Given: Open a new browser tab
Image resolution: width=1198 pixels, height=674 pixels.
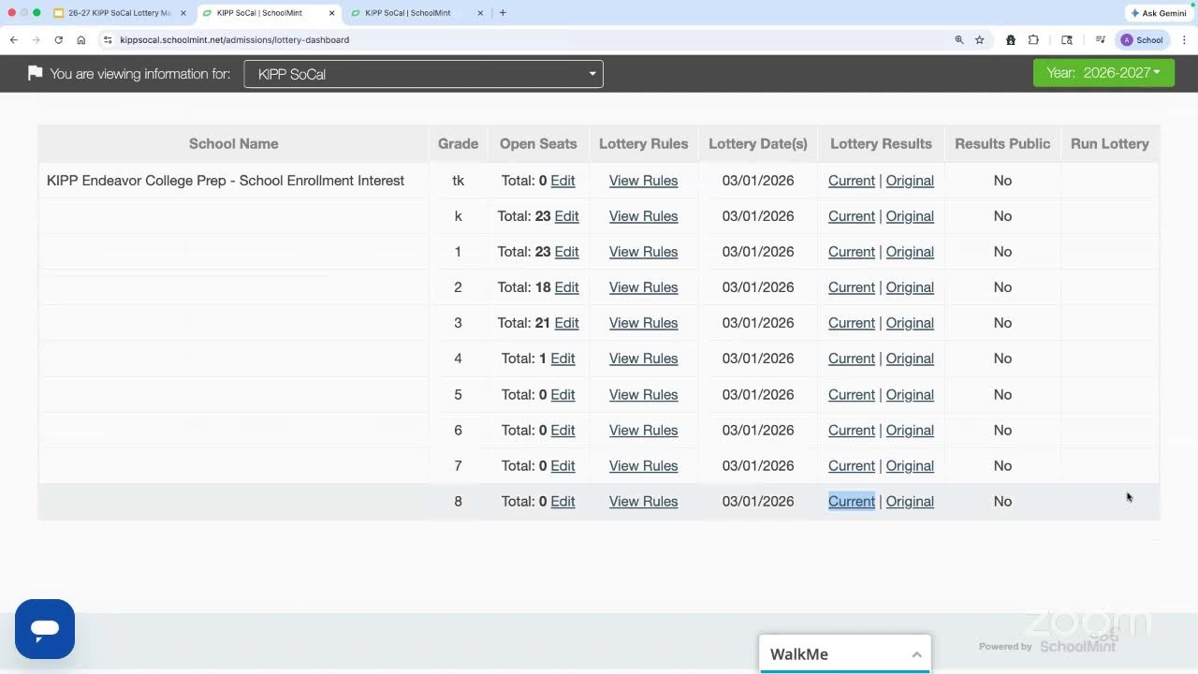Looking at the screenshot, I should click(x=503, y=13).
